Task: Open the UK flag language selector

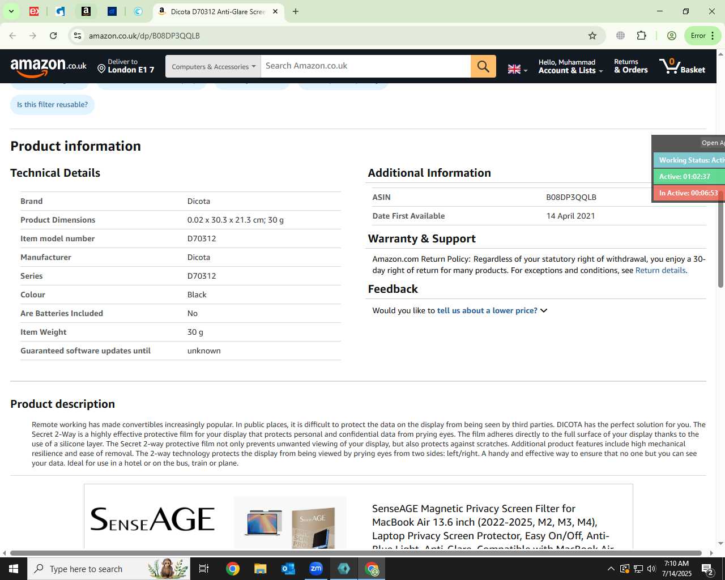Action: [x=517, y=69]
